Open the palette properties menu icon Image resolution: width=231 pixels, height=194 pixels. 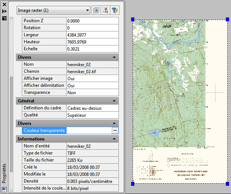coord(4,18)
